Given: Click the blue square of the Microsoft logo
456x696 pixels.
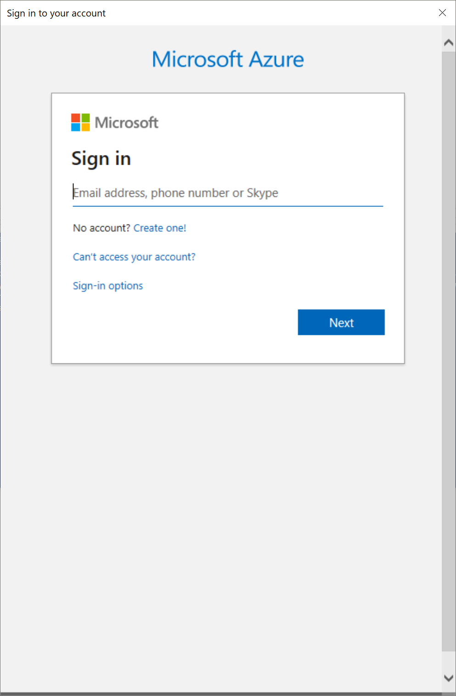Looking at the screenshot, I should coord(76,127).
